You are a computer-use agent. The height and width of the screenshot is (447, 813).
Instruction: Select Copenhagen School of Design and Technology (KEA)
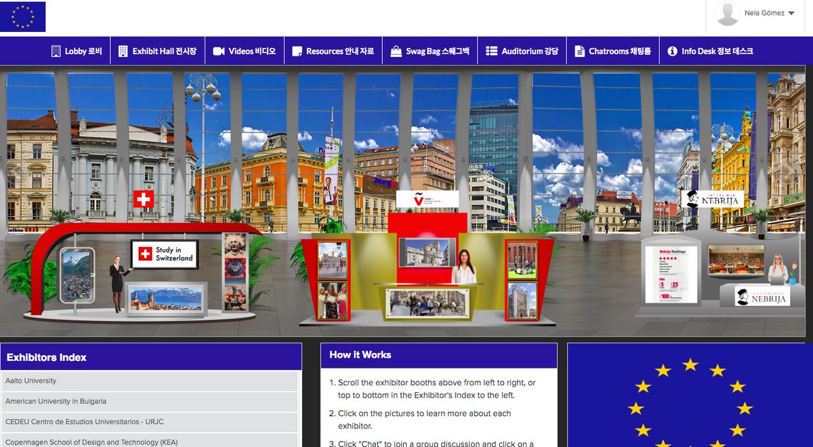tap(149, 440)
